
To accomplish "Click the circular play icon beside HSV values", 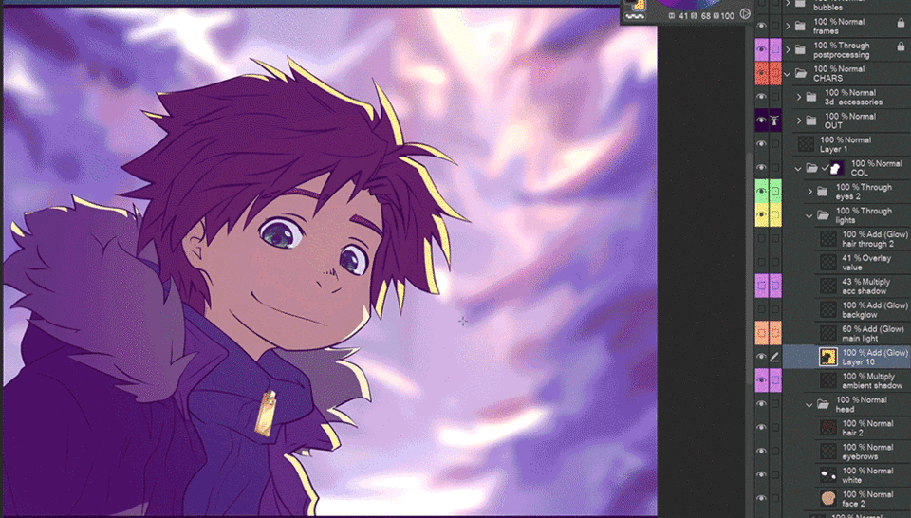I will coord(745,14).
